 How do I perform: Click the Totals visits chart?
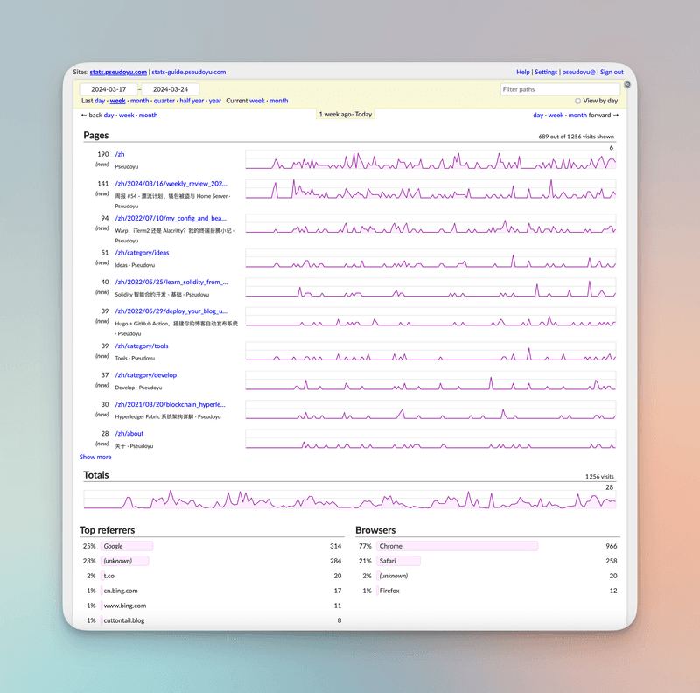point(350,500)
